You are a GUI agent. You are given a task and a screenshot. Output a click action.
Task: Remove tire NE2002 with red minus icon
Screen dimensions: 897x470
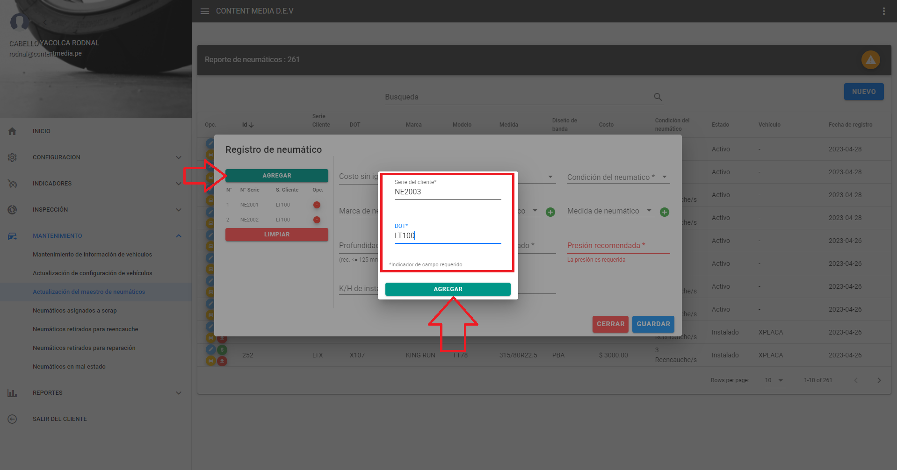(x=317, y=220)
